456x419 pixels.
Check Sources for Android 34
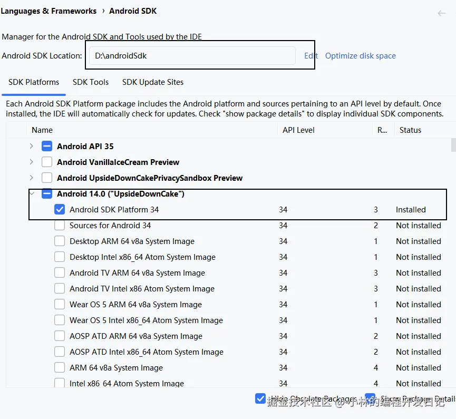[x=60, y=225]
